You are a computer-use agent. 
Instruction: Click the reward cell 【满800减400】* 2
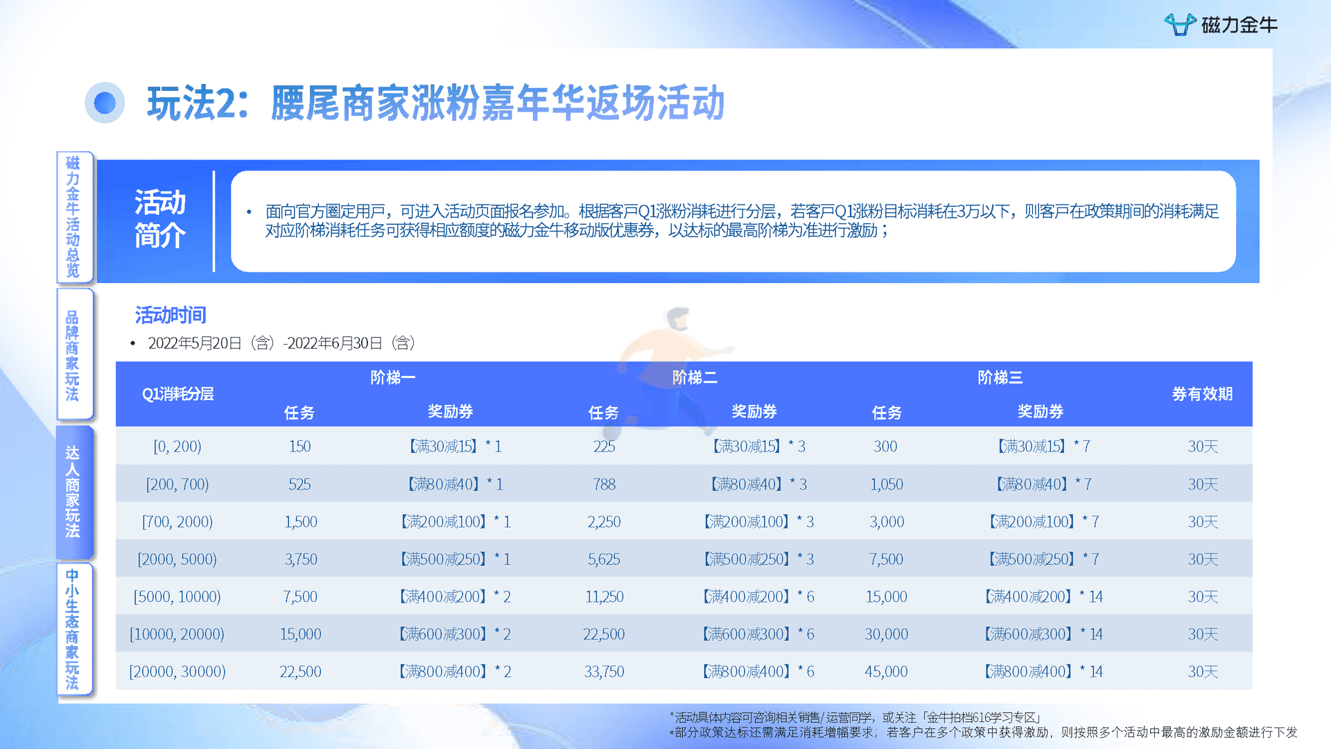click(455, 671)
